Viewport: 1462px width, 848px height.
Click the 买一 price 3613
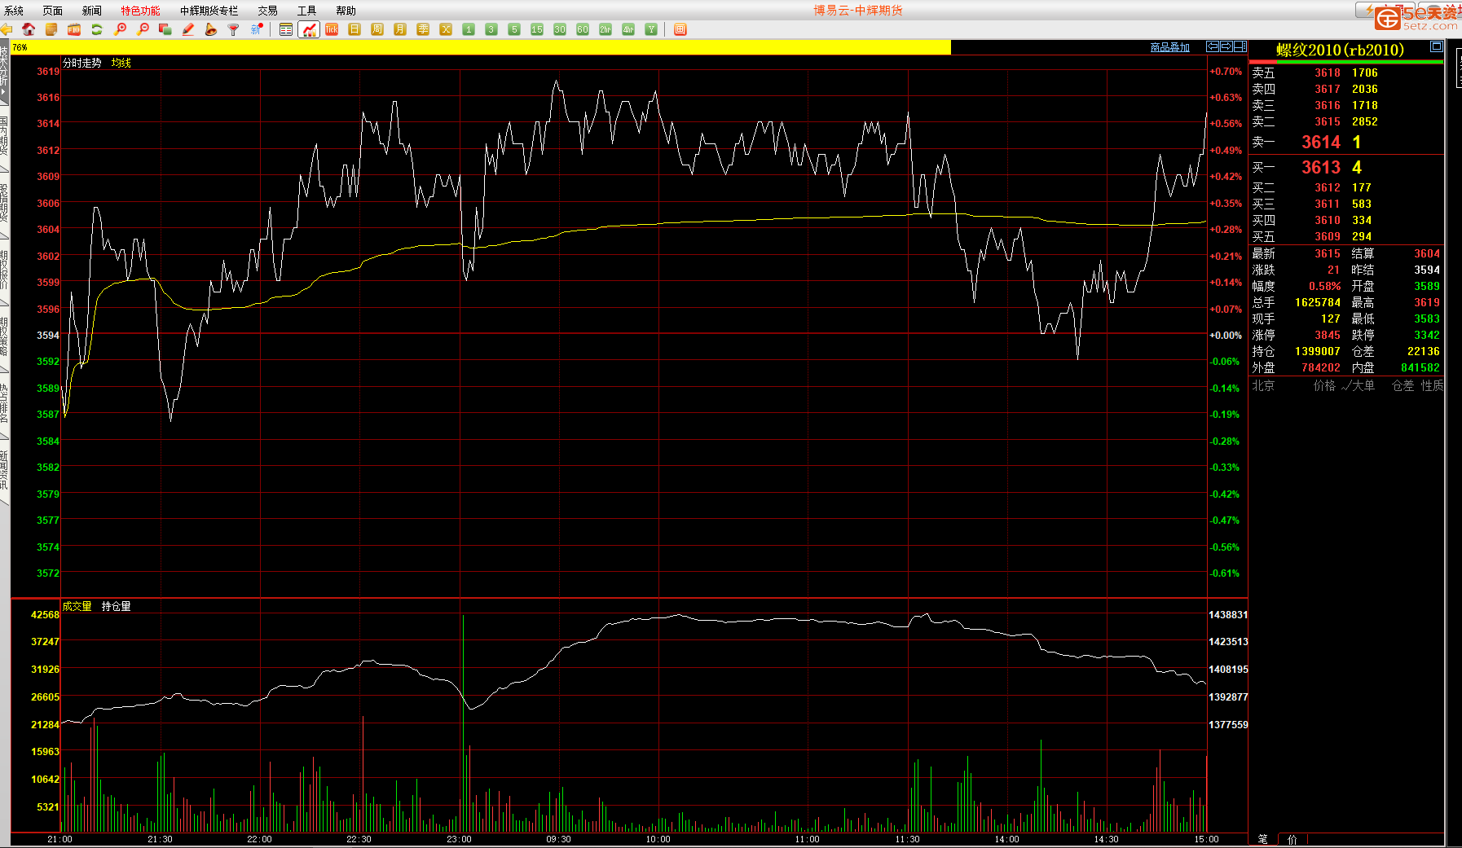pyautogui.click(x=1321, y=167)
